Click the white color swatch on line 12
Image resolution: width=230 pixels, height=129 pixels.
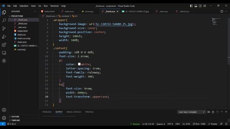click(79, 64)
